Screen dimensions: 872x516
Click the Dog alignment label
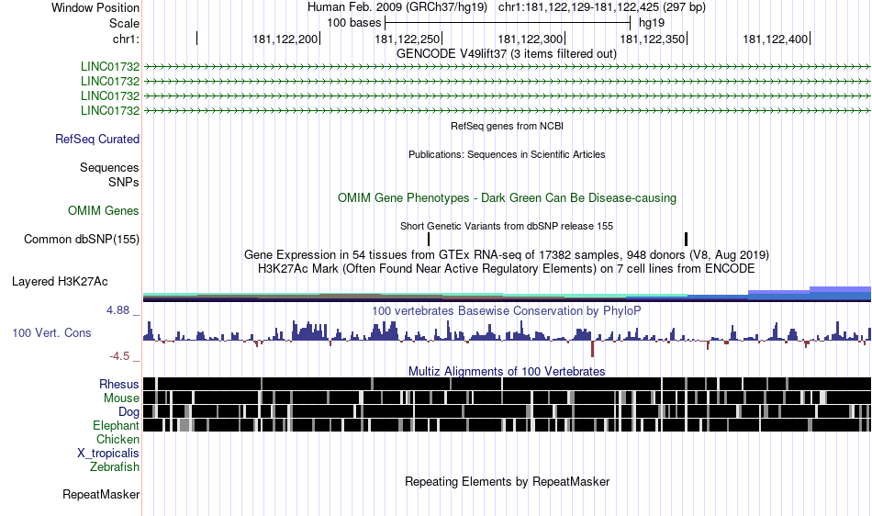(129, 412)
